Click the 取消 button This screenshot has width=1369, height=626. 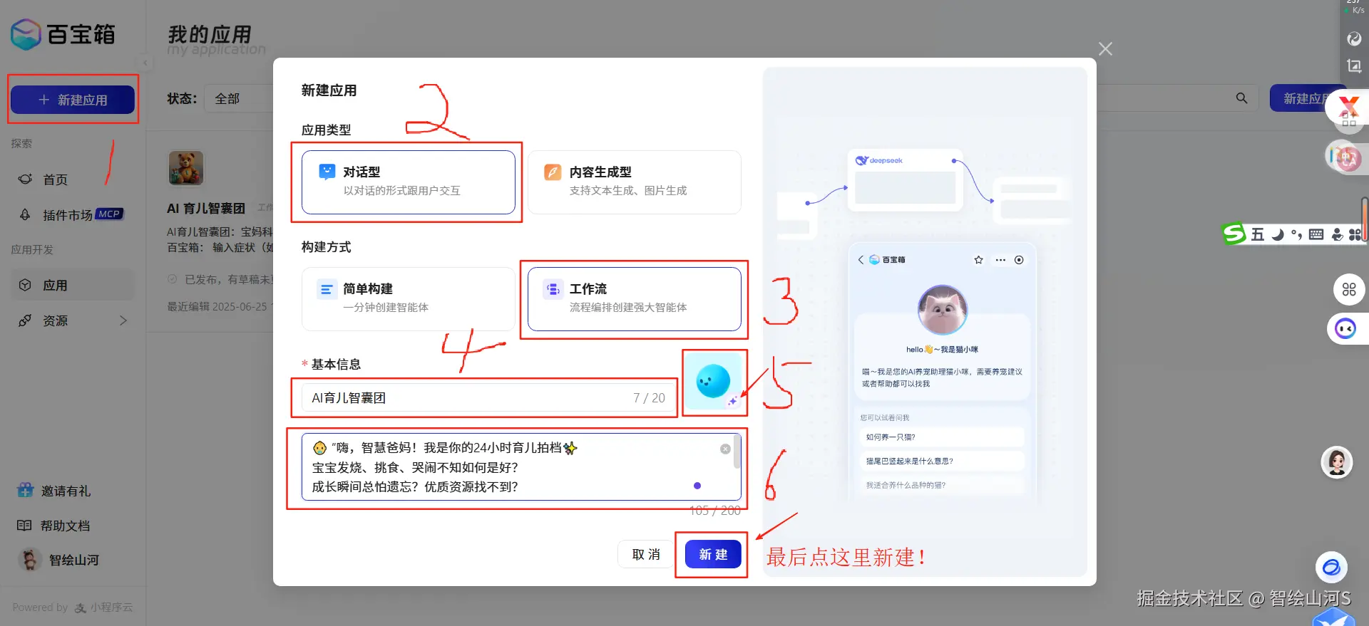pos(646,554)
